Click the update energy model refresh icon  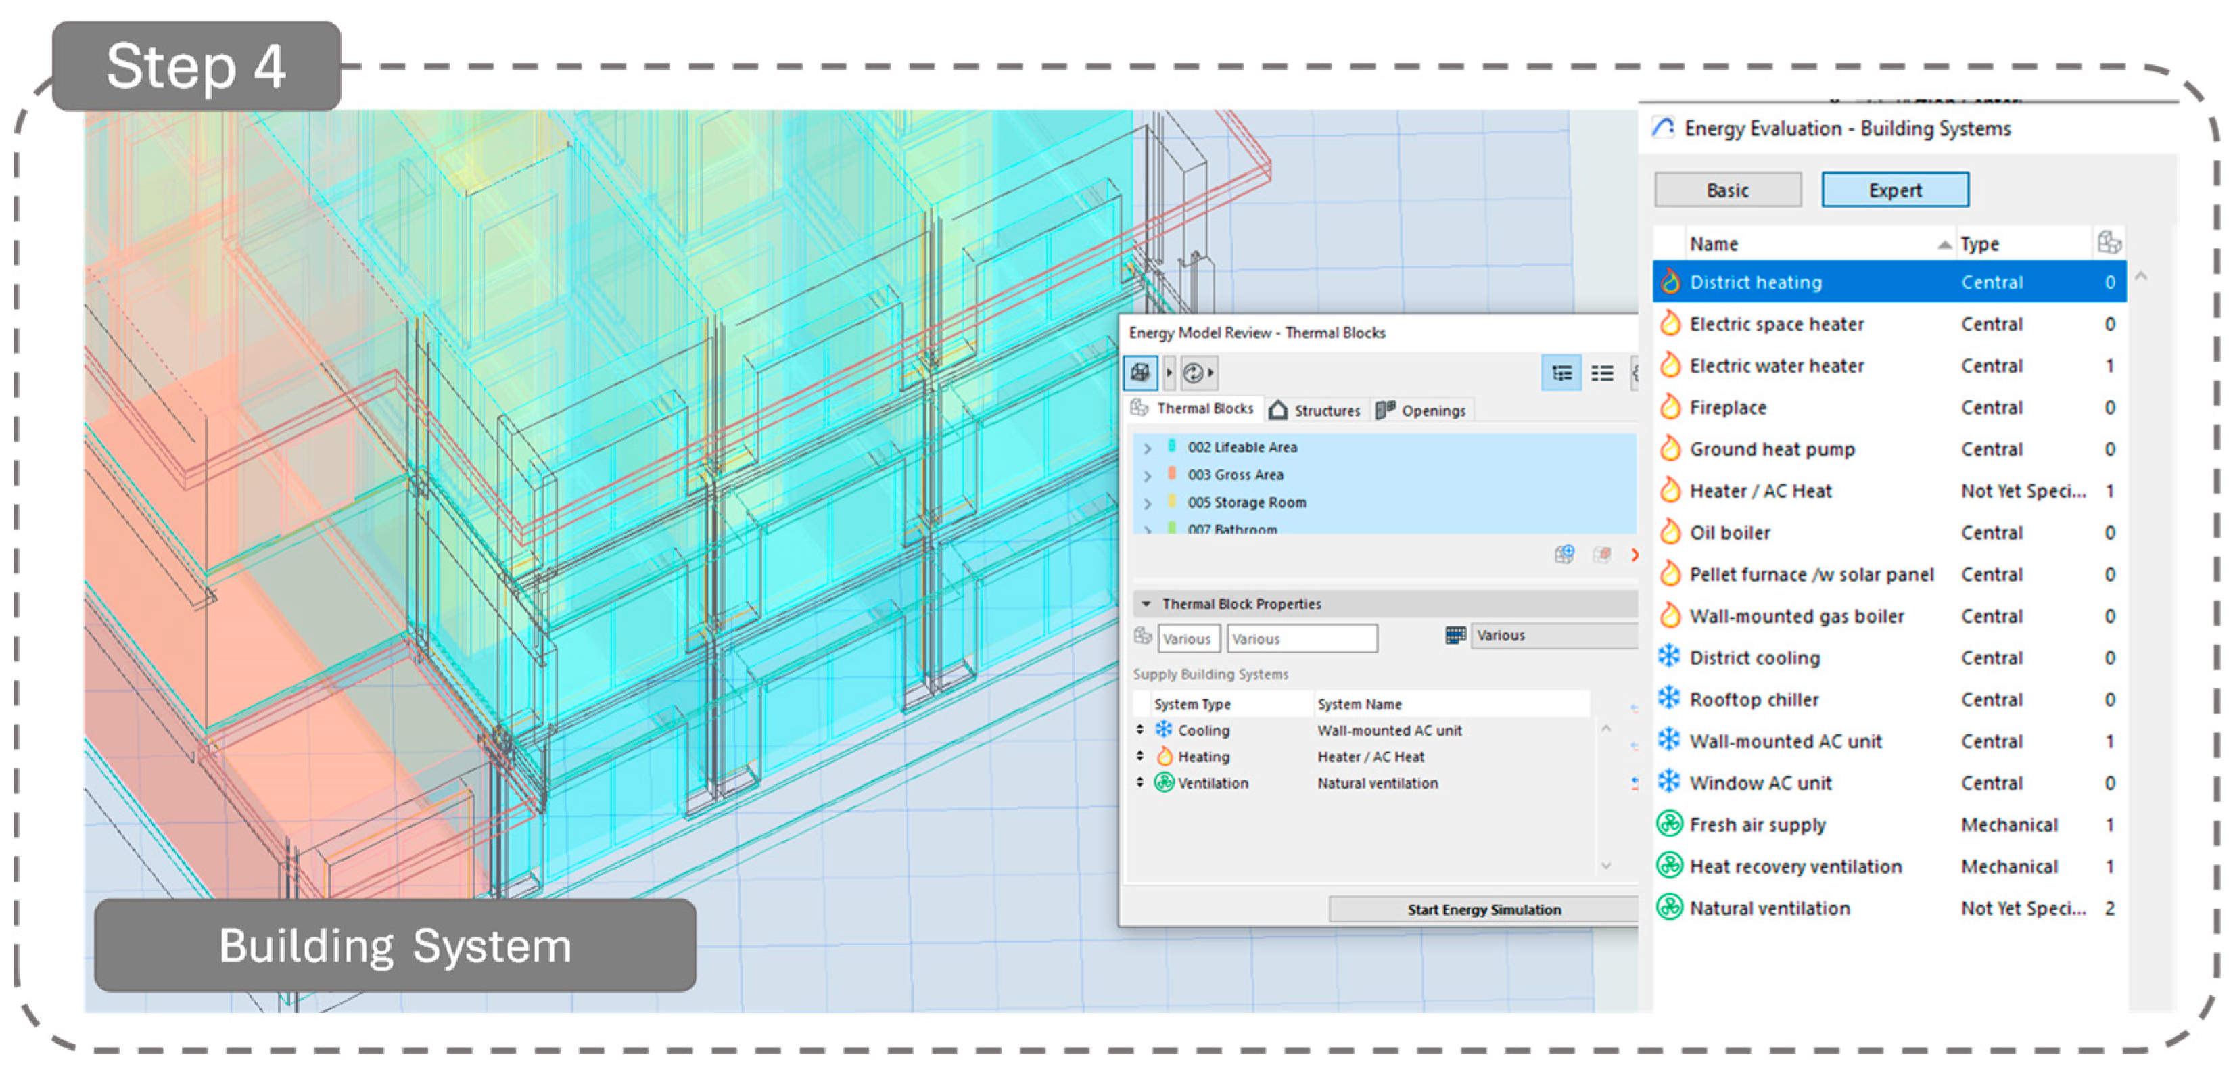pos(1193,373)
